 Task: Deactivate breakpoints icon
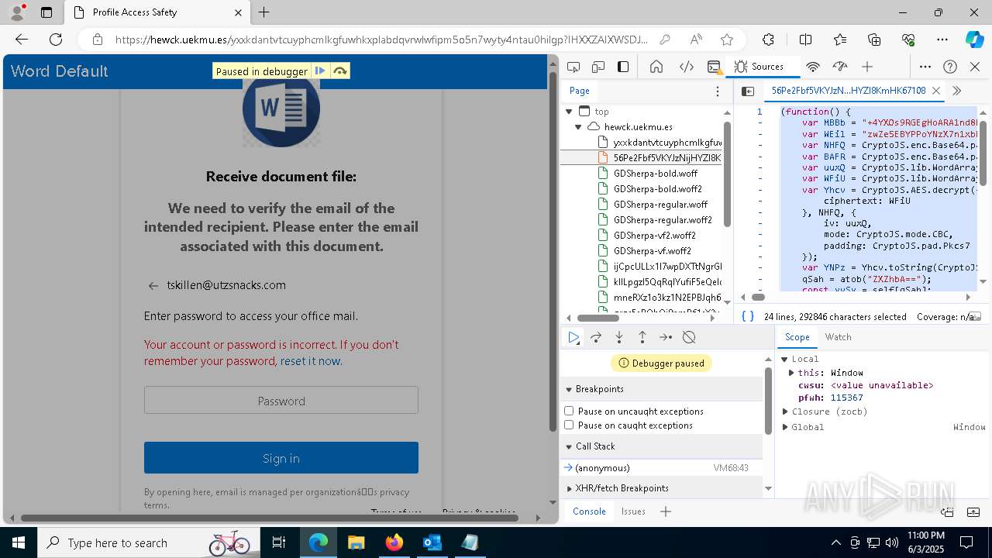coord(689,337)
